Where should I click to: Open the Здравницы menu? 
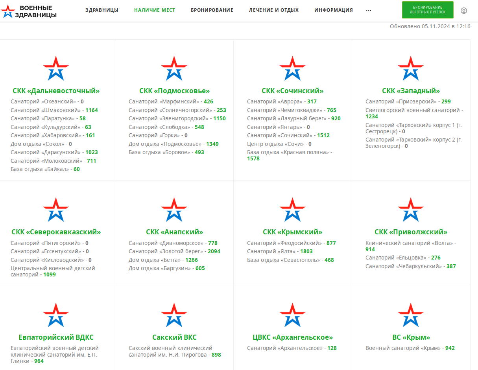102,10
